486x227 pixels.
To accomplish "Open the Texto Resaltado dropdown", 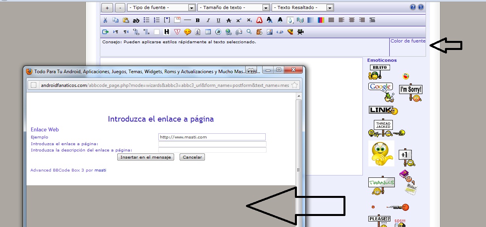I will [303, 7].
